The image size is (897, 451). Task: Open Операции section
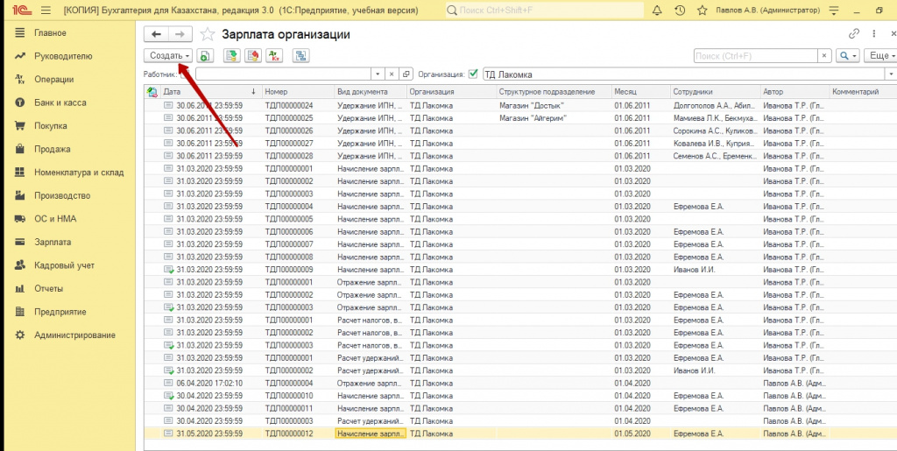(53, 80)
